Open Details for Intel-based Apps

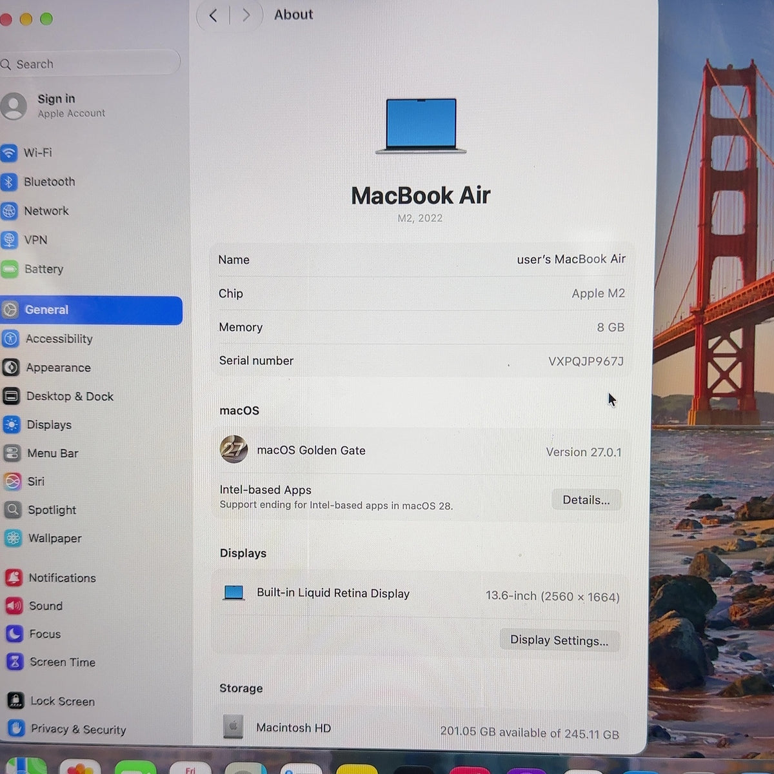pos(586,500)
